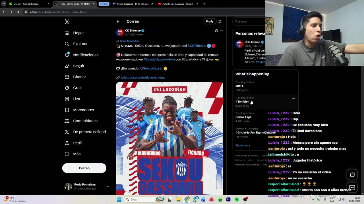The width and height of the screenshot is (364, 204).
Task: Open the Carlos Espá trending topic
Action: coord(243,117)
